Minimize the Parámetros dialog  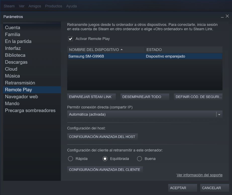coord(222,17)
